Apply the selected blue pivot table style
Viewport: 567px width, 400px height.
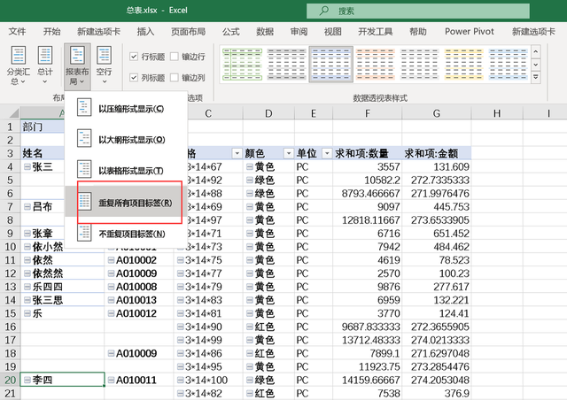(x=330, y=65)
